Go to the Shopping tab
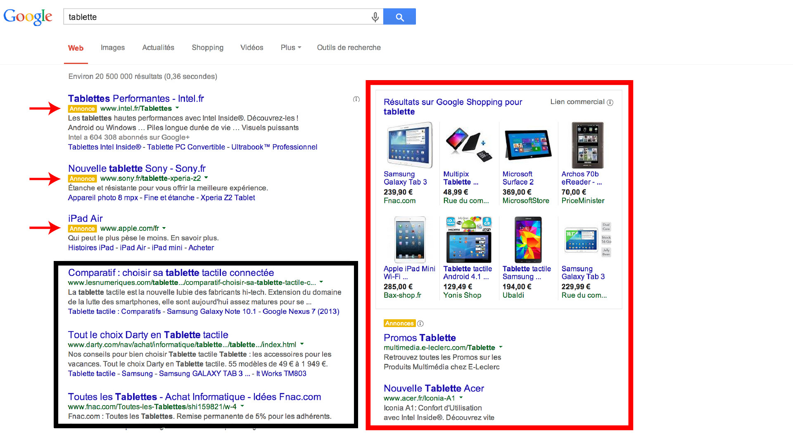 pyautogui.click(x=207, y=47)
